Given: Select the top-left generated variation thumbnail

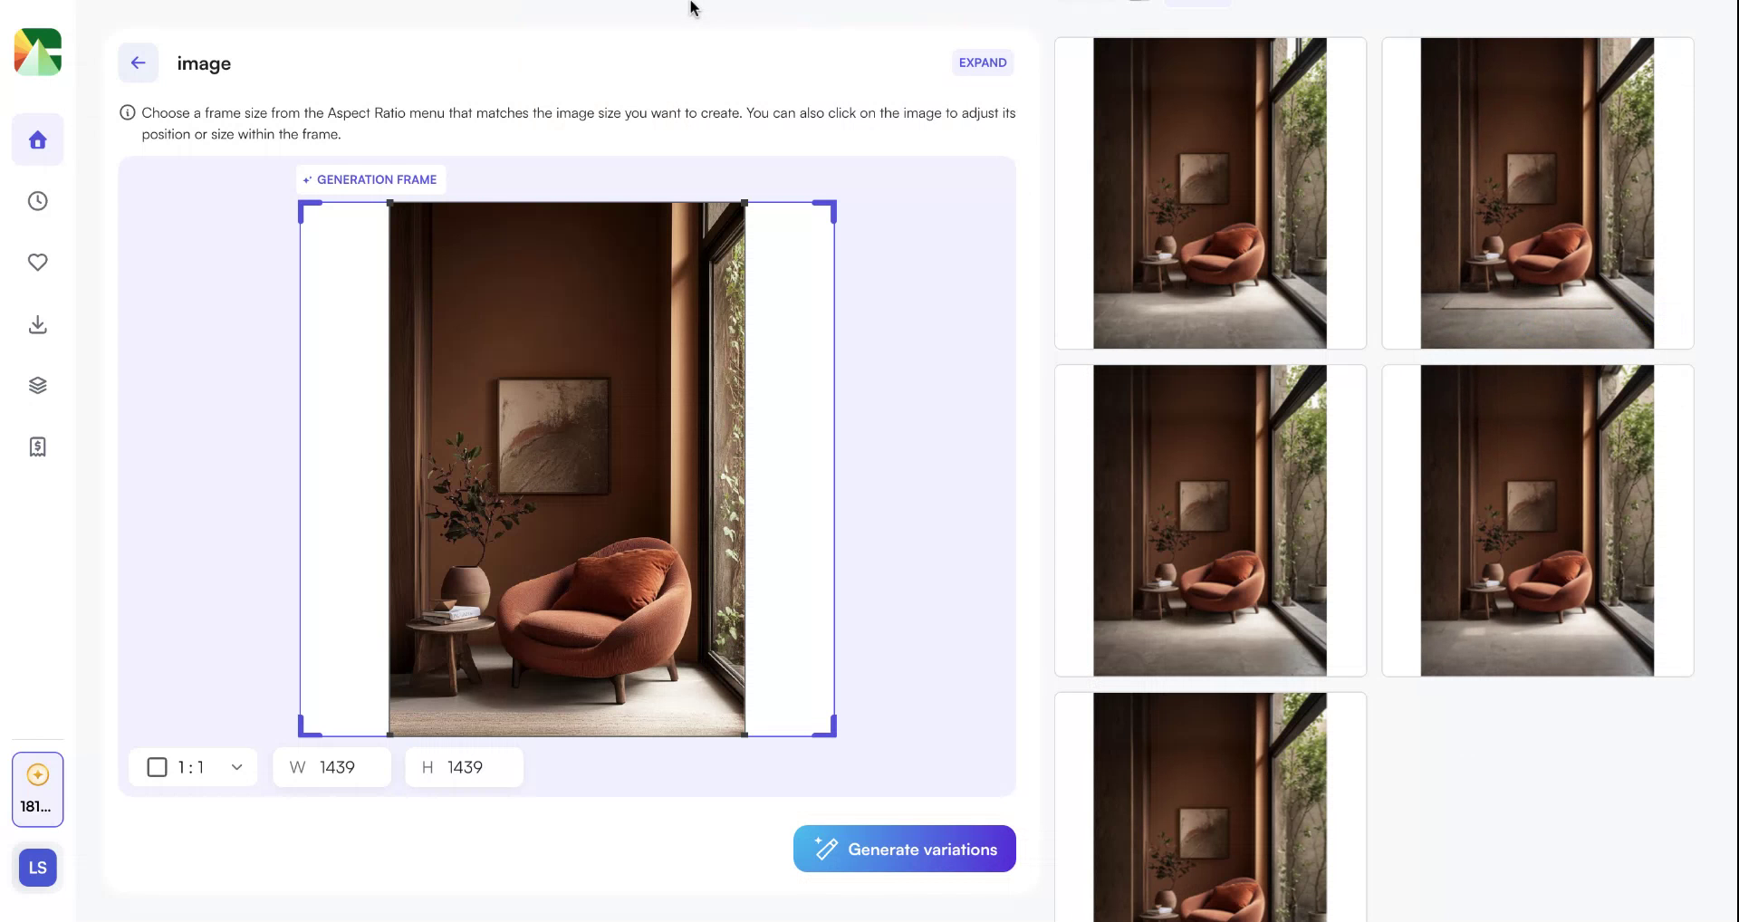Looking at the screenshot, I should [1209, 192].
